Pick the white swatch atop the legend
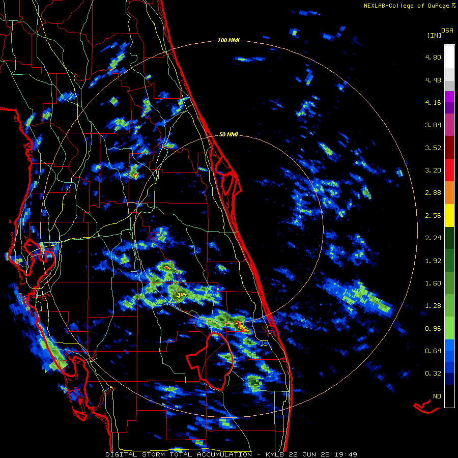 (449, 57)
